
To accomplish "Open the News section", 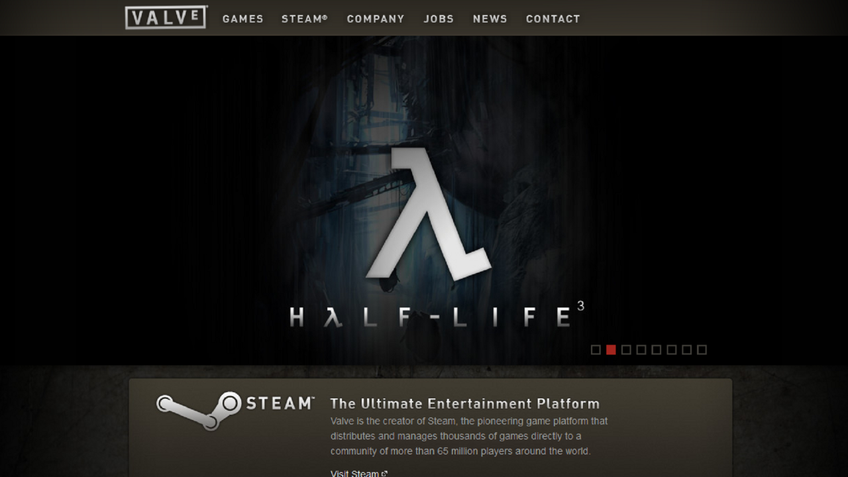I will pyautogui.click(x=490, y=19).
